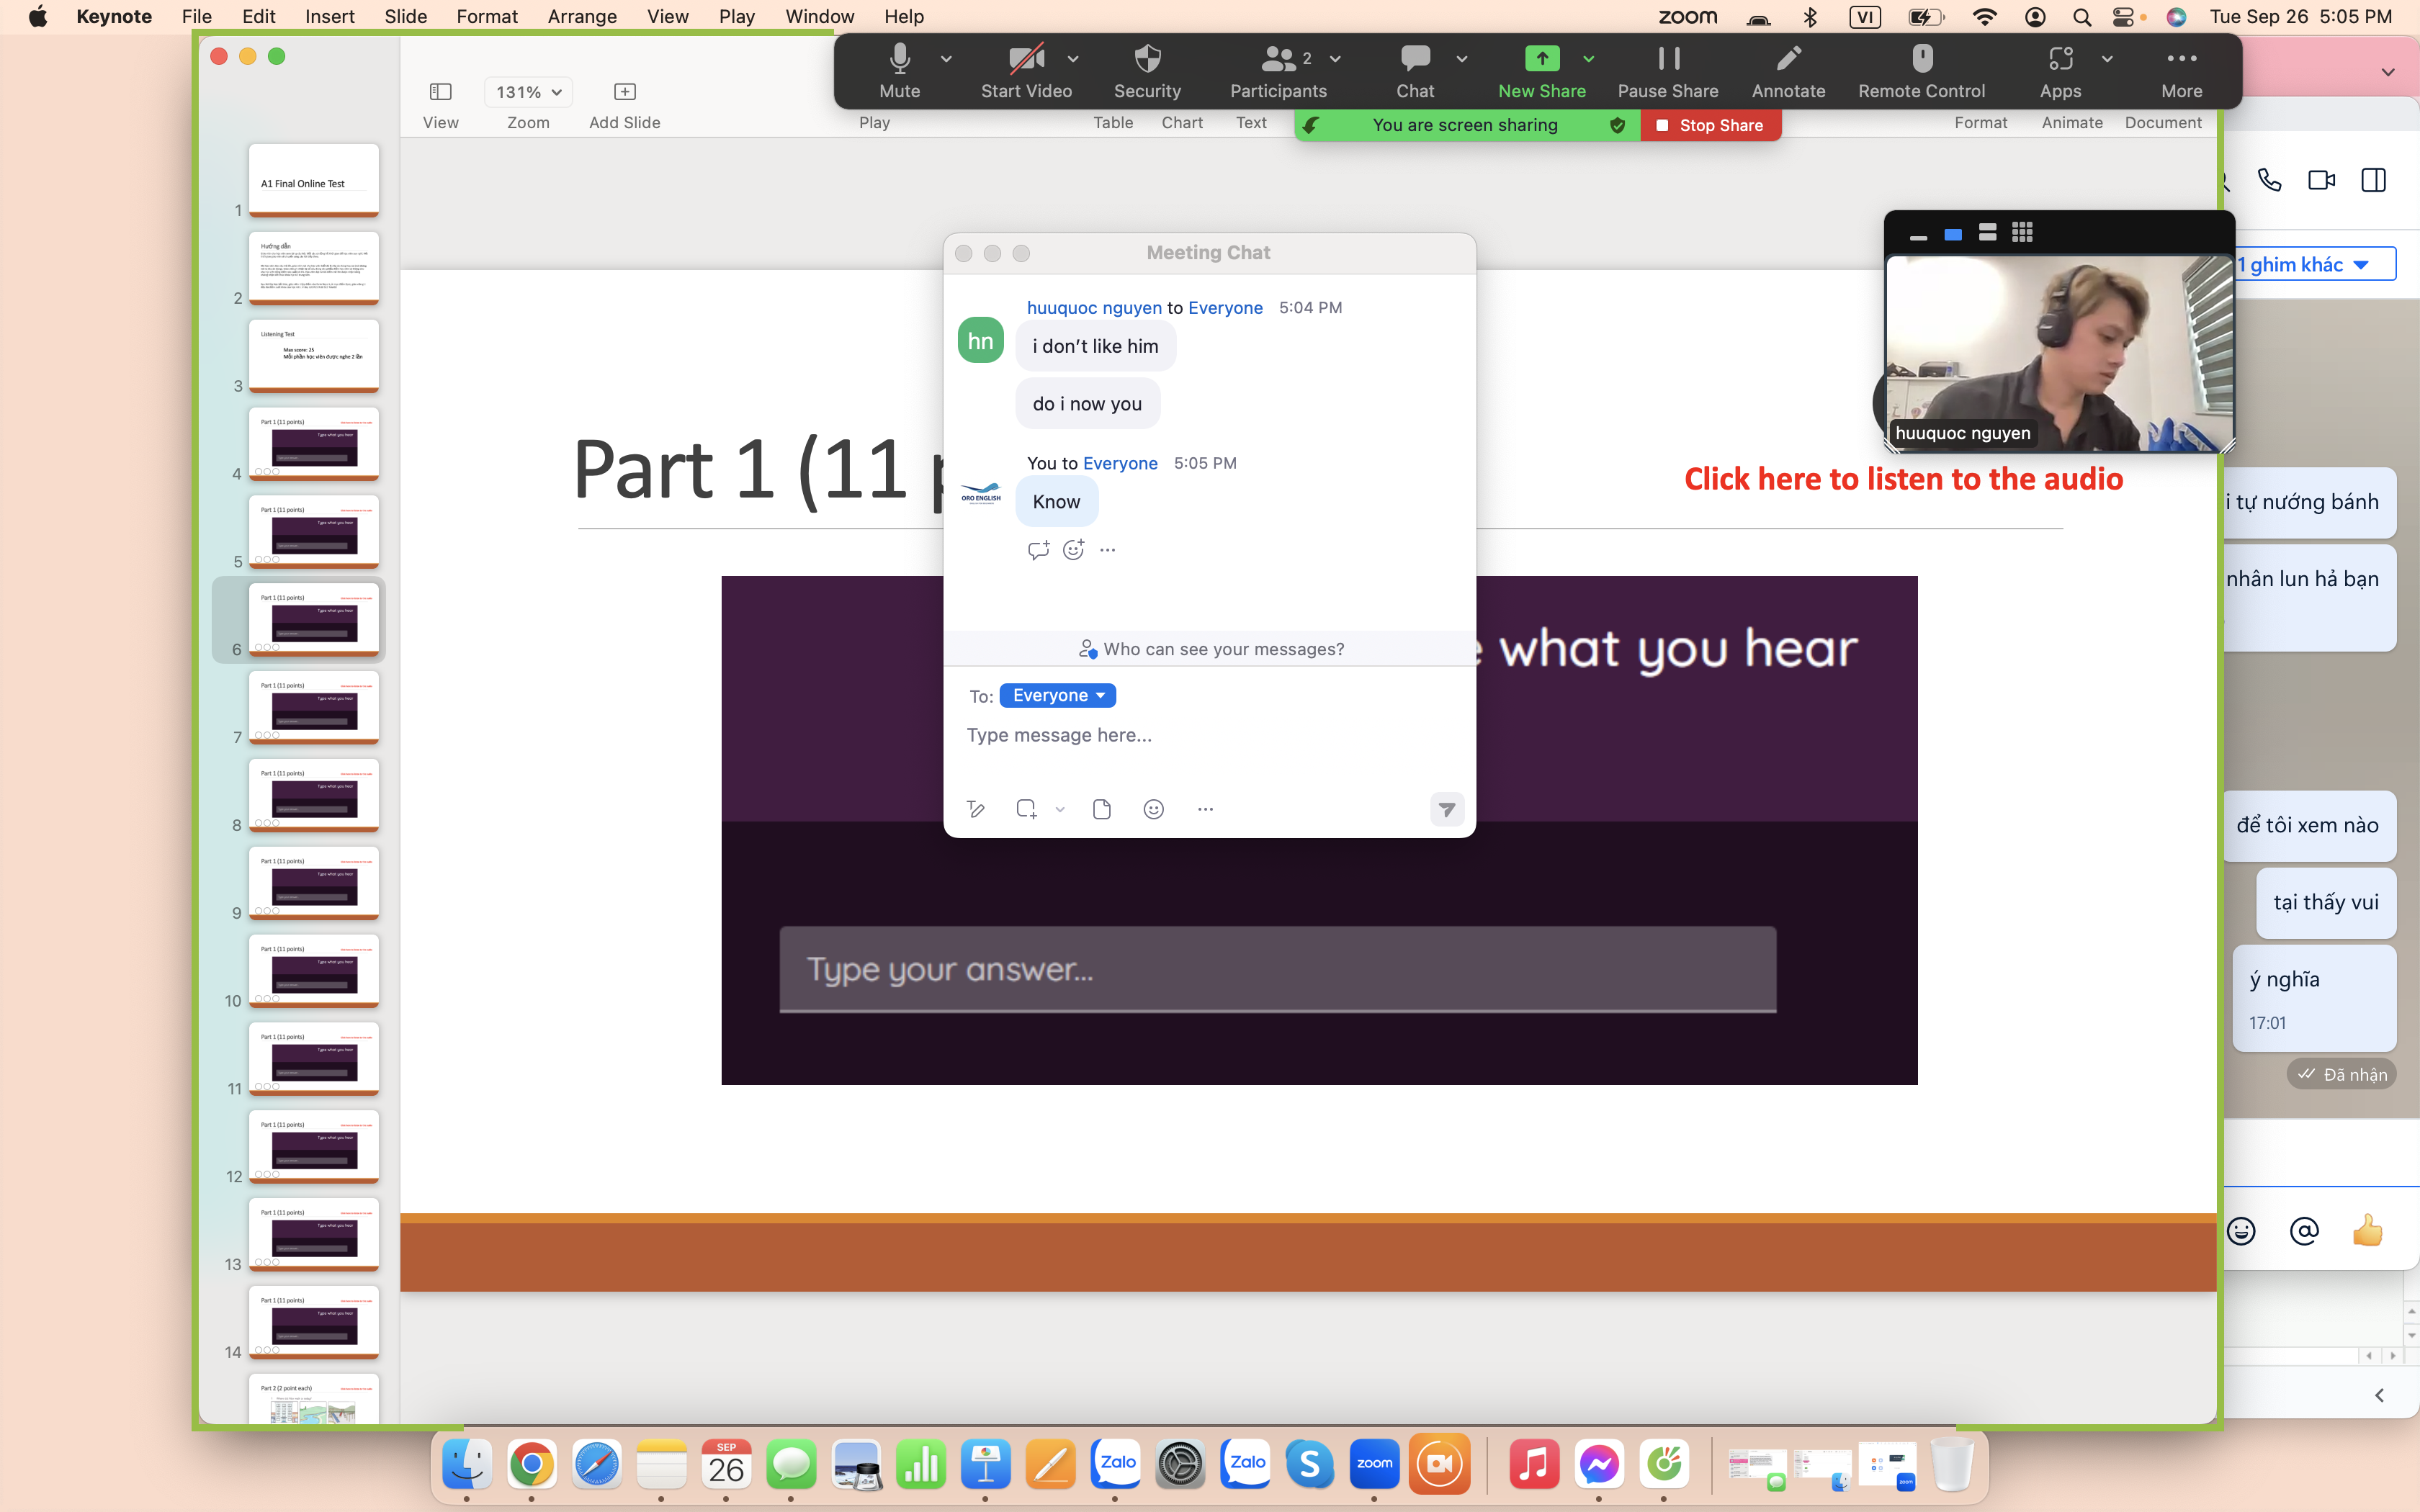
Task: Expand the 131% zoom level dropdown
Action: click(528, 92)
